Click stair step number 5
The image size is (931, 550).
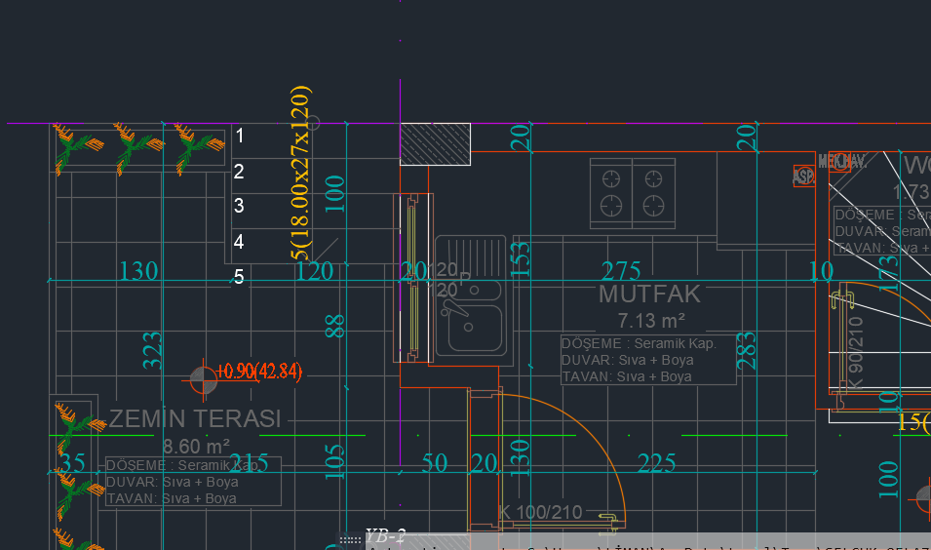click(239, 277)
